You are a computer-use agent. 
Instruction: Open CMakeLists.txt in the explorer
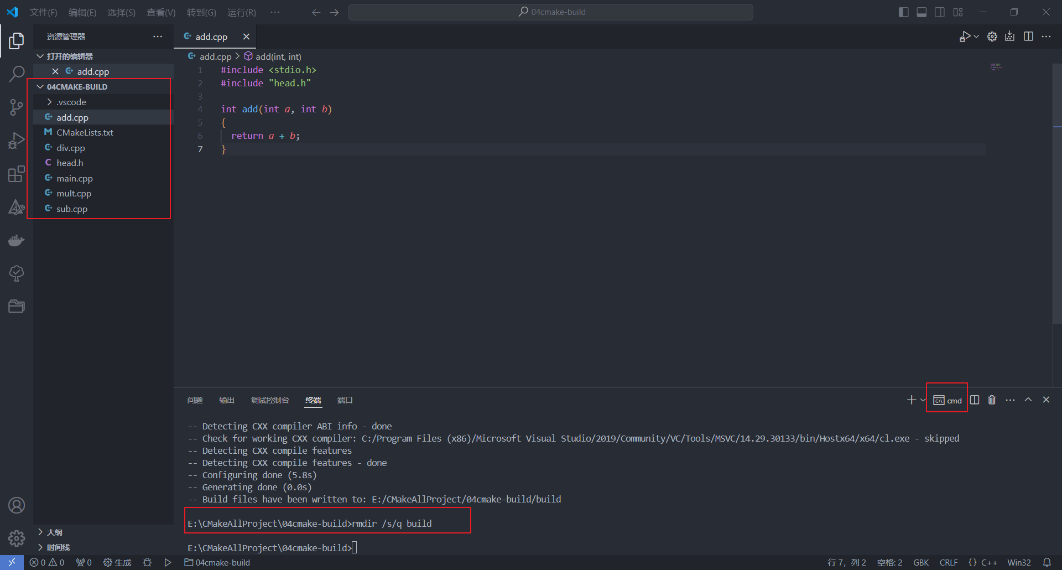85,133
